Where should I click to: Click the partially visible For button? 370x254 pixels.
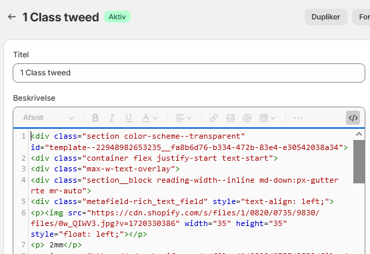[361, 17]
